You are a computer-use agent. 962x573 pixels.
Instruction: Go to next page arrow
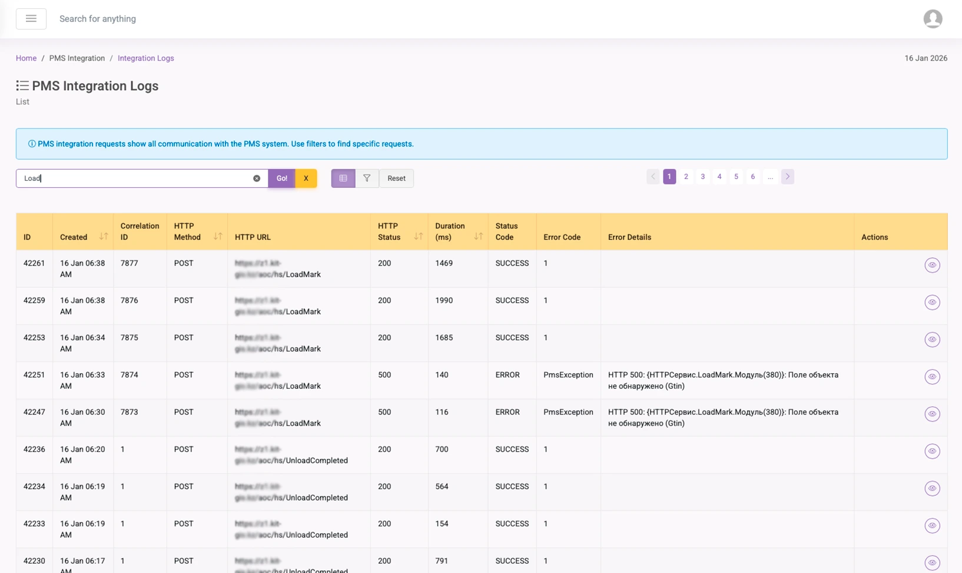[x=787, y=177]
